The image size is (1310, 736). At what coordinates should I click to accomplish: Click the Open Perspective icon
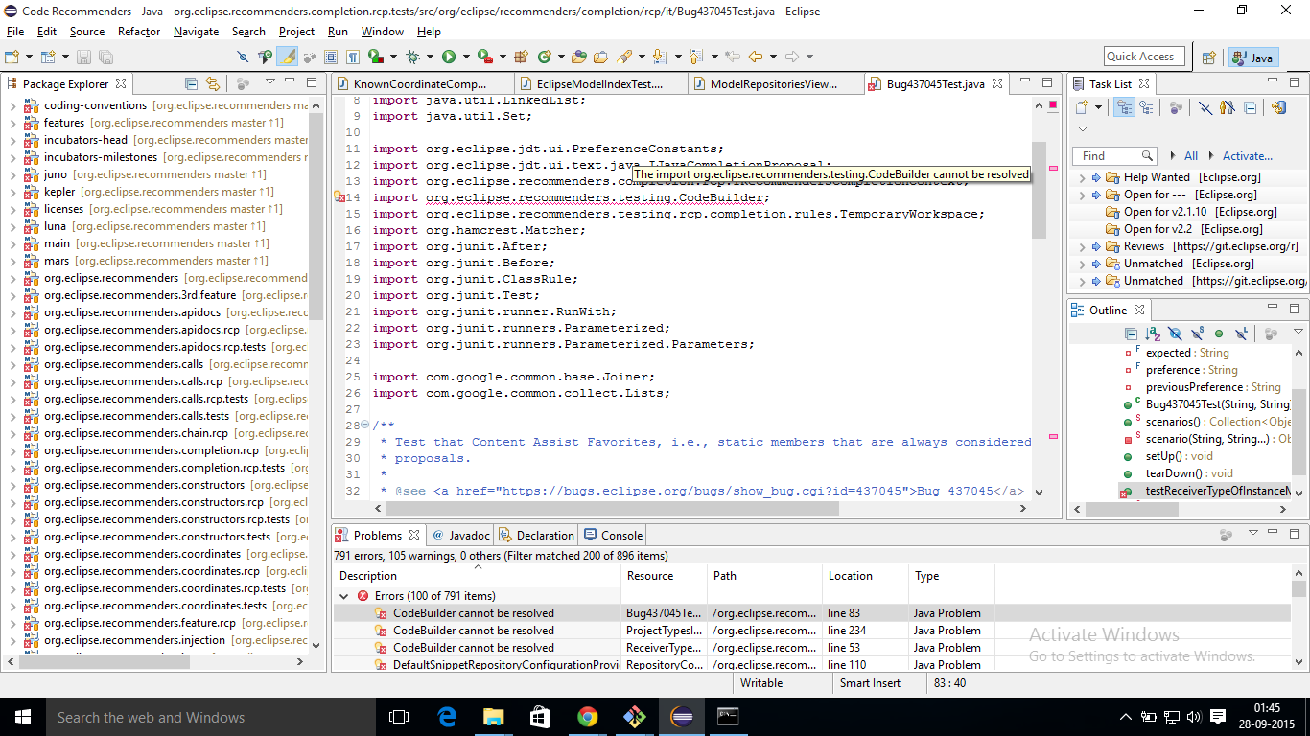(1208, 57)
